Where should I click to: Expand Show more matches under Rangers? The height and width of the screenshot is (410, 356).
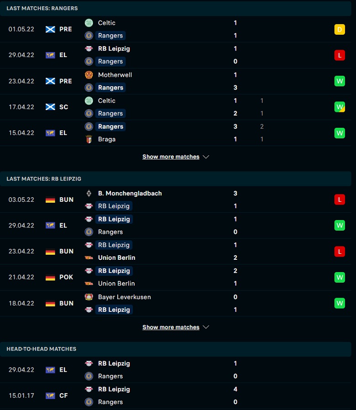coord(171,157)
